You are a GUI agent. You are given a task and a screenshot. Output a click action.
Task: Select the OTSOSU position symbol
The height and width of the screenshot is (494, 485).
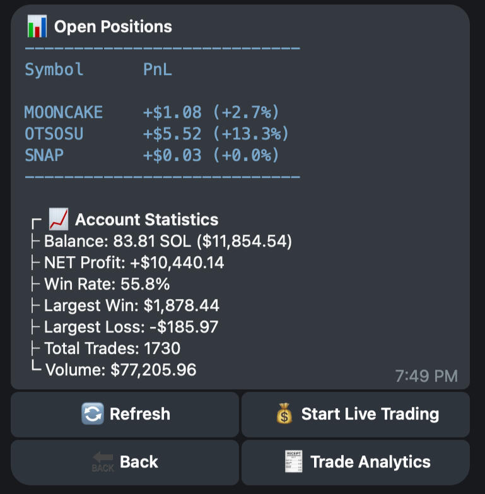(54, 134)
